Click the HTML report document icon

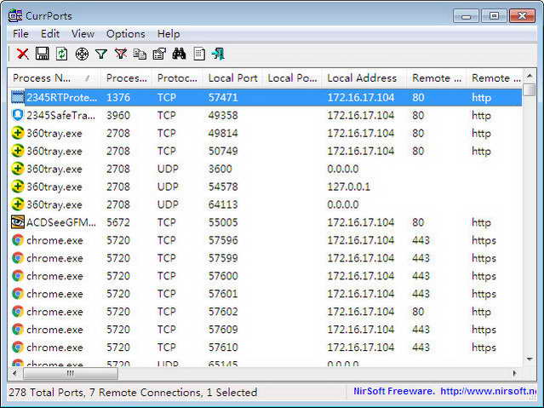click(199, 54)
